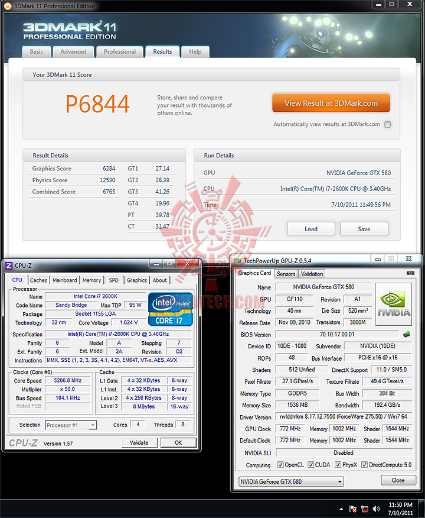Toggle the CUDA checkbox in GPU-Z
This screenshot has height=518, width=425.
click(x=310, y=465)
